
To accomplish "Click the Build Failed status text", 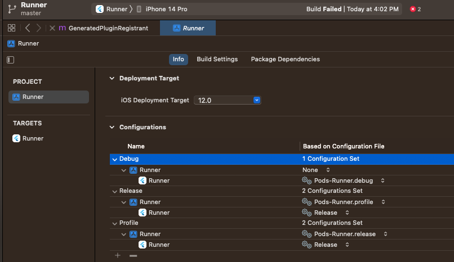I will click(324, 9).
